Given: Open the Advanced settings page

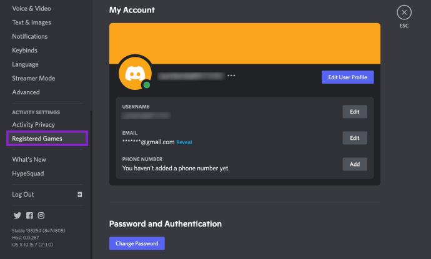Looking at the screenshot, I should 26,92.
